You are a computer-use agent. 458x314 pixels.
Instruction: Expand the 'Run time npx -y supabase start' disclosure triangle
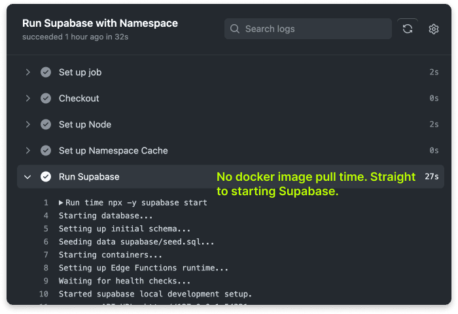pyautogui.click(x=61, y=202)
